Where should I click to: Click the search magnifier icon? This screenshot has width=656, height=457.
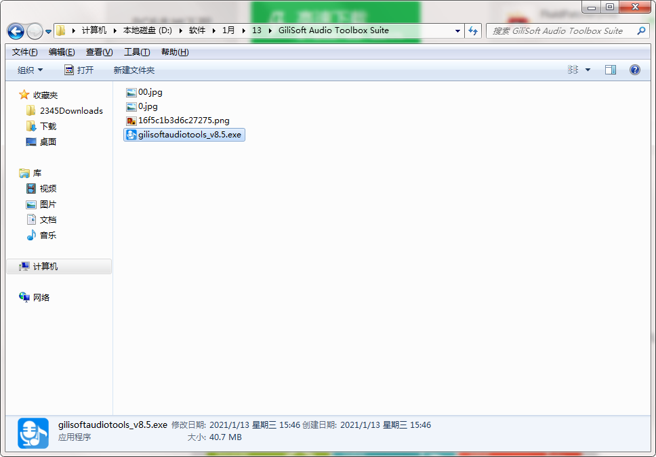640,30
